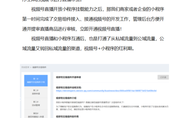Click the sentence ending 交易组件来了！

(x=90, y=102)
